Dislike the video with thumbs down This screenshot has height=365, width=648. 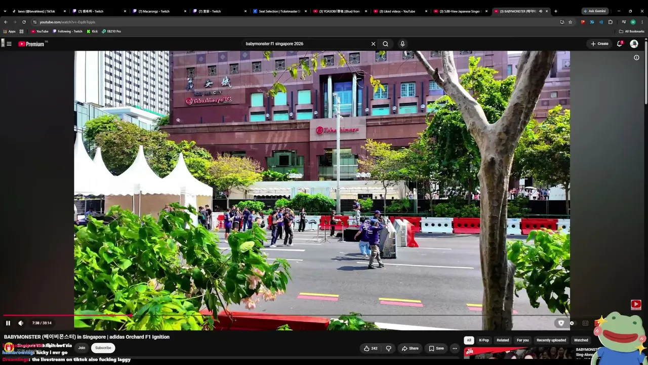click(389, 348)
